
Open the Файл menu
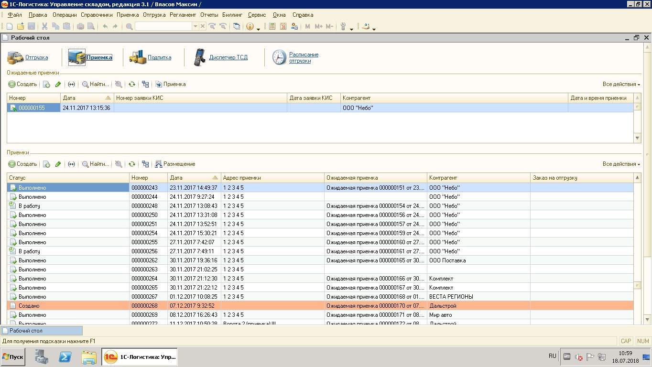pos(14,15)
